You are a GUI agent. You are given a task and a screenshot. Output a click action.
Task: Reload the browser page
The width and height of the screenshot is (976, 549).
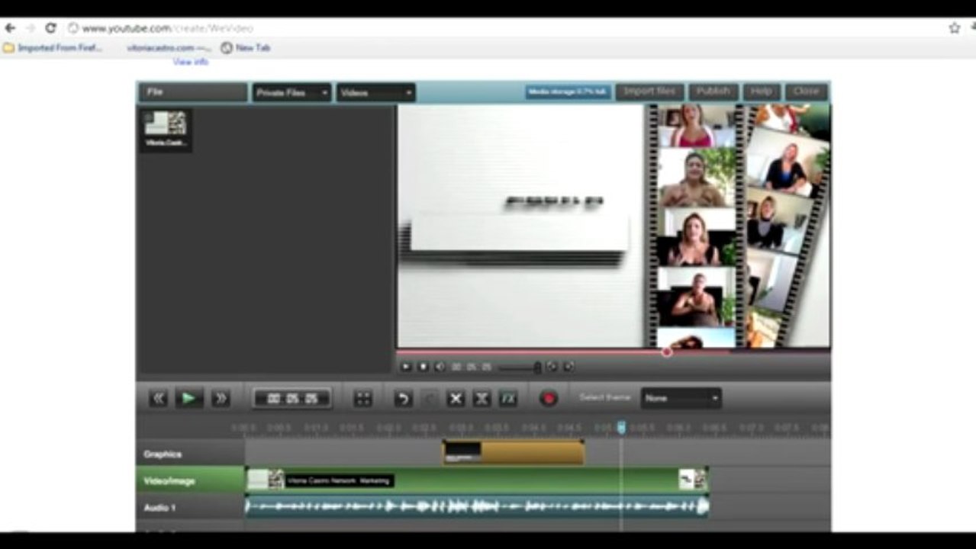click(x=50, y=28)
